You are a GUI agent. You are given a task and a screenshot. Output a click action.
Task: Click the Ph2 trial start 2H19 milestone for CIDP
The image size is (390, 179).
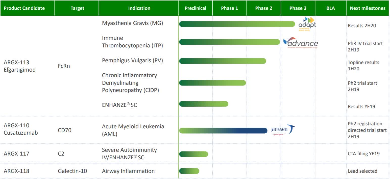coord(362,86)
